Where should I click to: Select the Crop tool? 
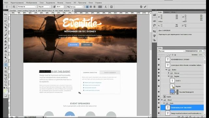6,28
